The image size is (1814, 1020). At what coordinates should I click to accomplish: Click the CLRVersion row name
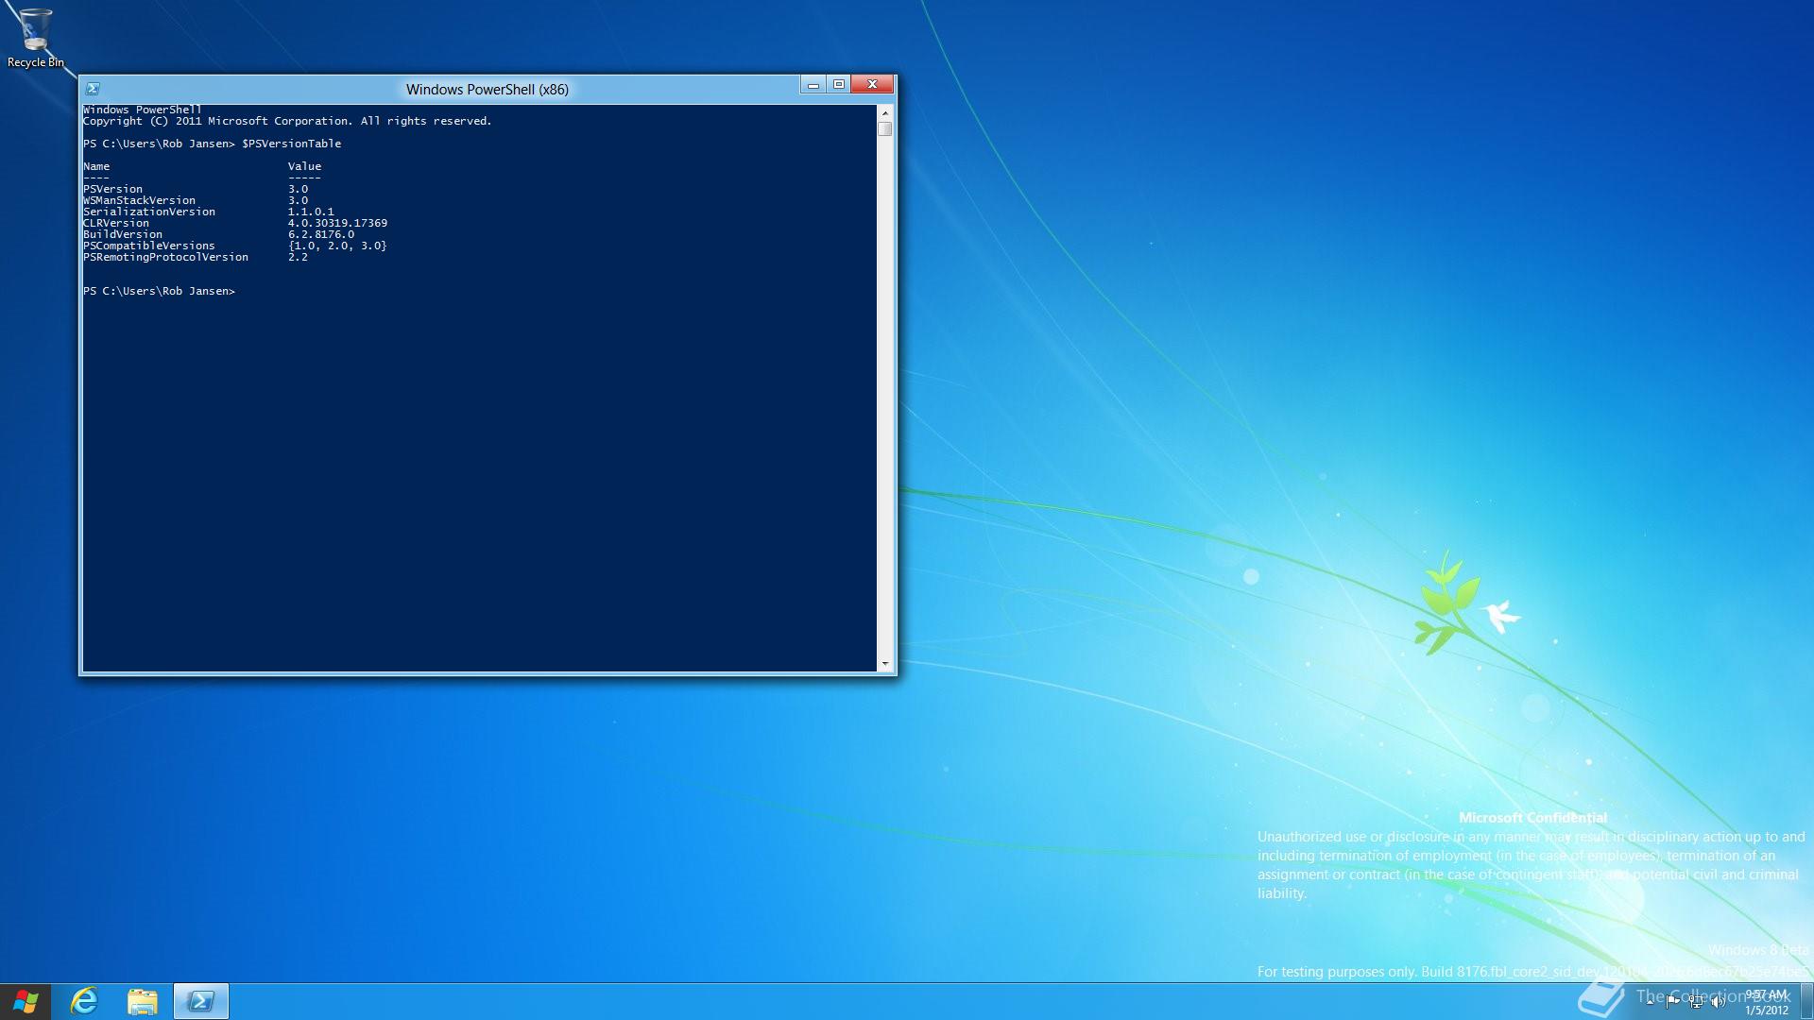(116, 223)
